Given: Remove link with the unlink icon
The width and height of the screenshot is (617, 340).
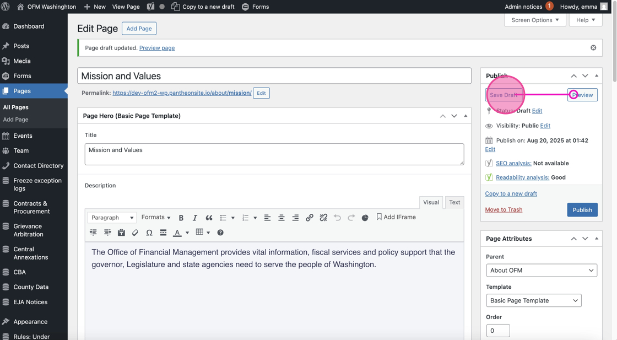Looking at the screenshot, I should coord(323,218).
